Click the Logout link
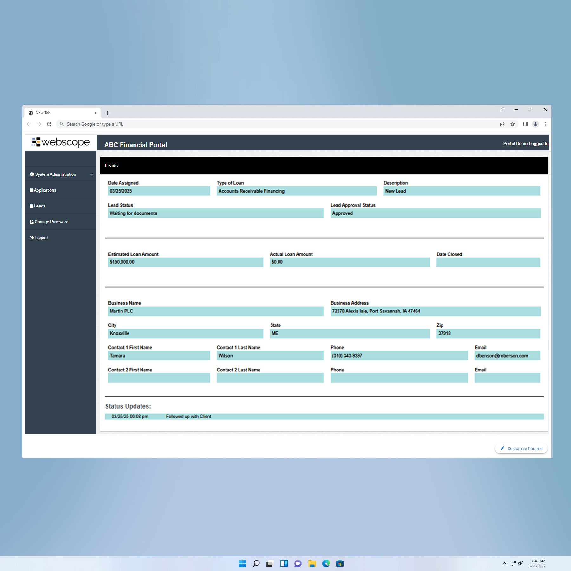 coord(41,238)
